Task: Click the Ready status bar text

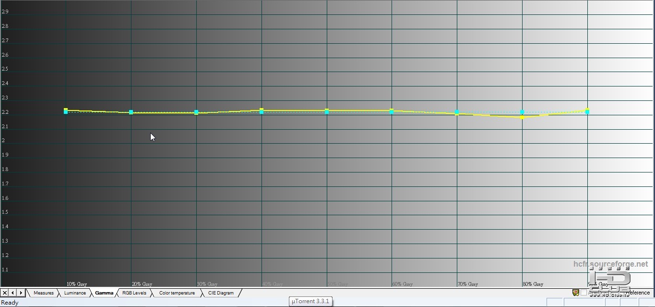Action: pyautogui.click(x=10, y=303)
